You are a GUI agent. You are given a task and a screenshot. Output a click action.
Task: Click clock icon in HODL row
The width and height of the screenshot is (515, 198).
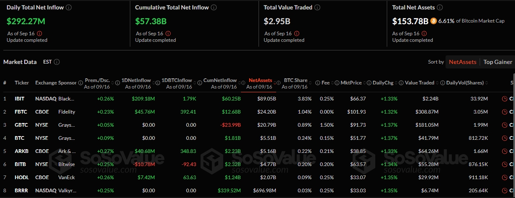pos(505,178)
